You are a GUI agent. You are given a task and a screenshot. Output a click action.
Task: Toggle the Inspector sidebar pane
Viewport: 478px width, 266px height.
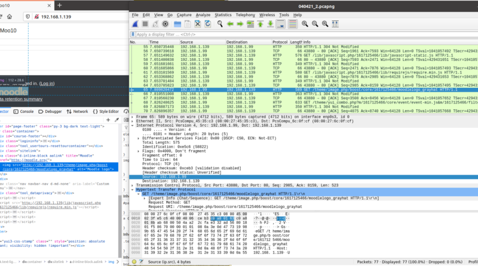pyautogui.click(x=126, y=120)
